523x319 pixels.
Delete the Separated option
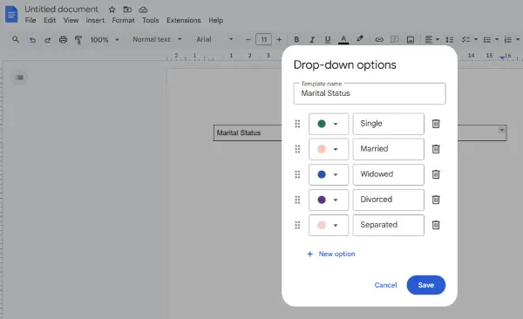tap(436, 225)
